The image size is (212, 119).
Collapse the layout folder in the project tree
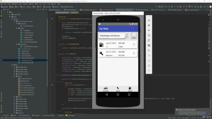coord(14,76)
